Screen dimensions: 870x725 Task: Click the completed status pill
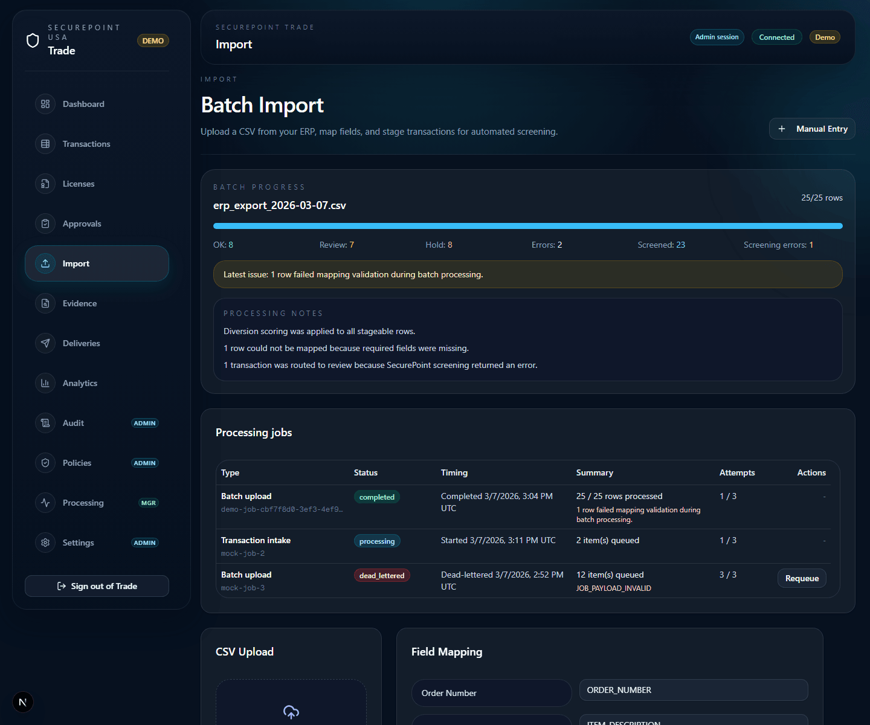(x=377, y=497)
